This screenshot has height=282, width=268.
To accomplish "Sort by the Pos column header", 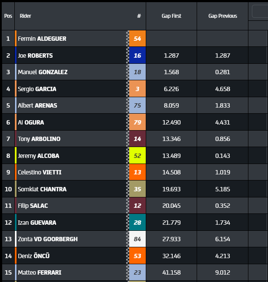I will [x=8, y=16].
